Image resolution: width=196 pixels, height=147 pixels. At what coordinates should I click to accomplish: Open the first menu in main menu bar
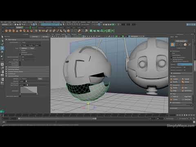click(x=2, y=22)
